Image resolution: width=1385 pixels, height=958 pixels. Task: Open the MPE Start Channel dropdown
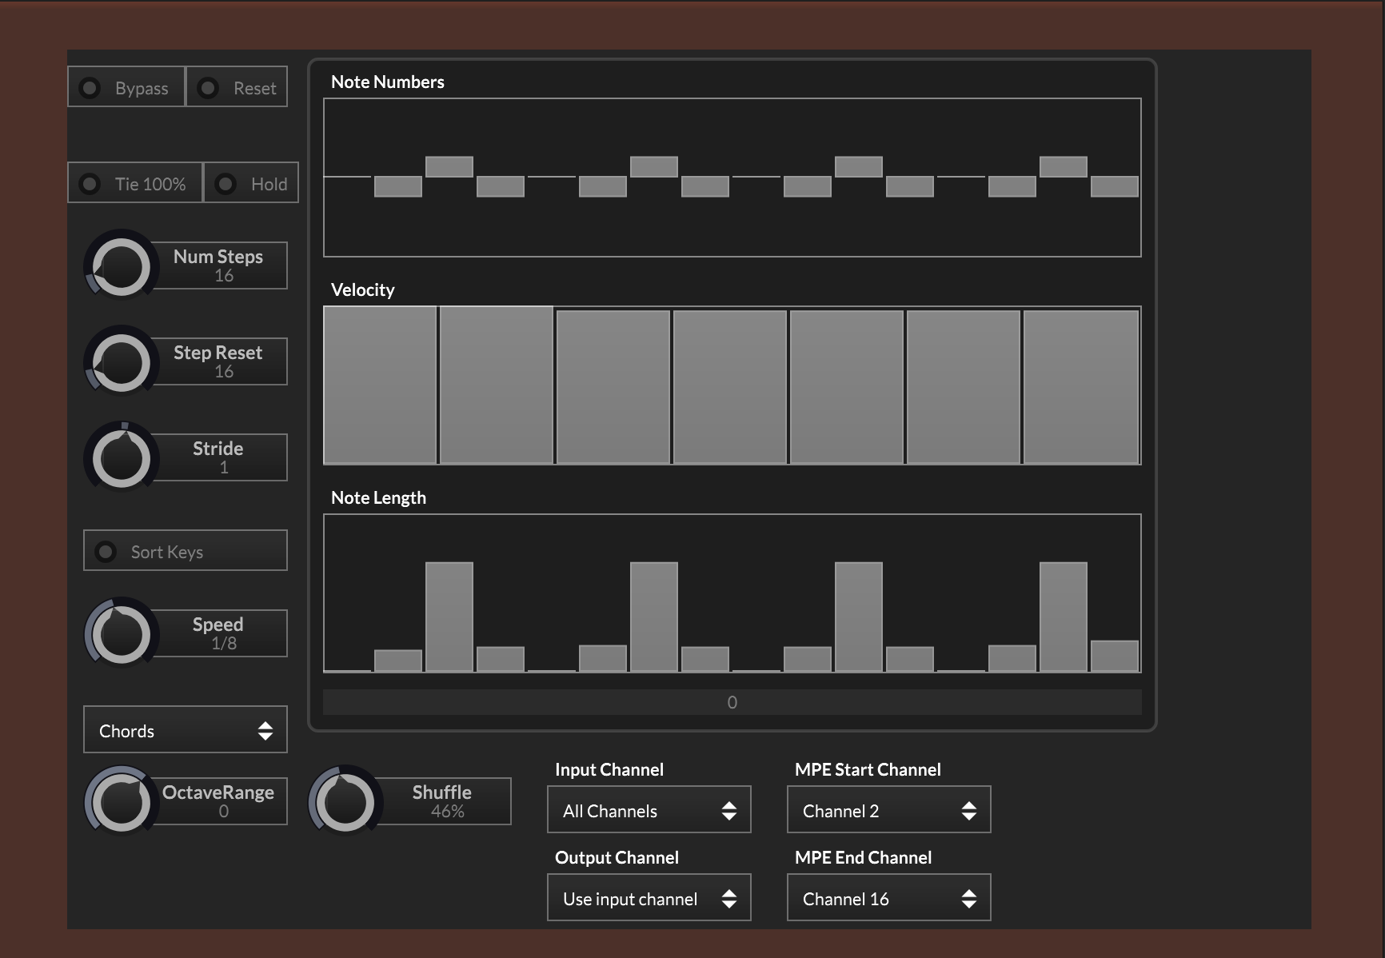click(889, 809)
